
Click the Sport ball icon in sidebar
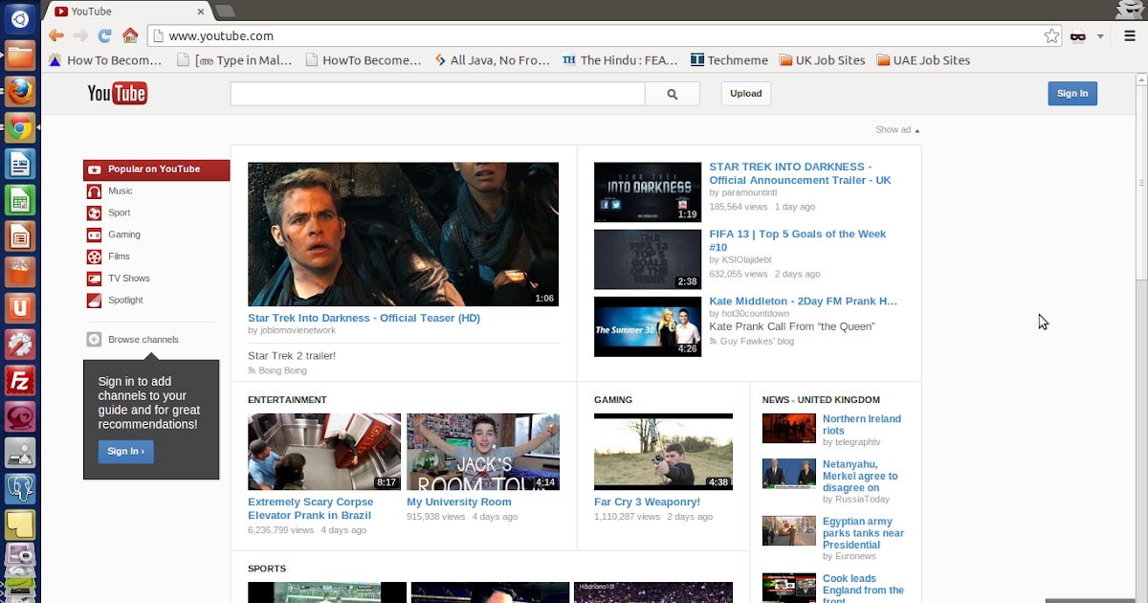click(x=94, y=213)
